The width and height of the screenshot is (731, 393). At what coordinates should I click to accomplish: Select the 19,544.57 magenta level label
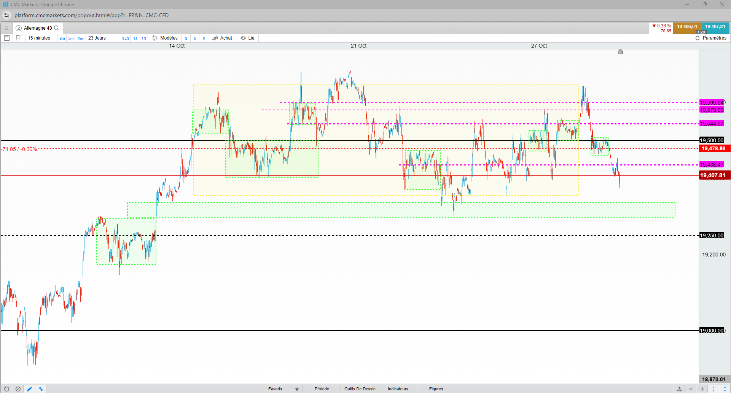click(712, 124)
